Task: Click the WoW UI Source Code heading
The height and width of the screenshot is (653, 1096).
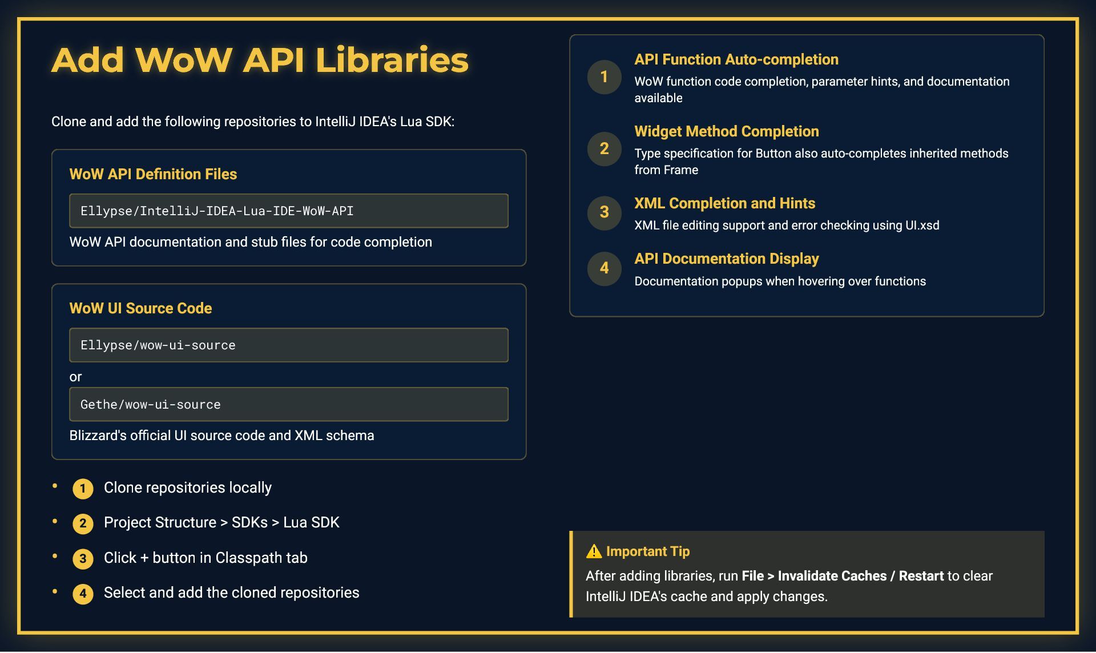Action: tap(140, 308)
